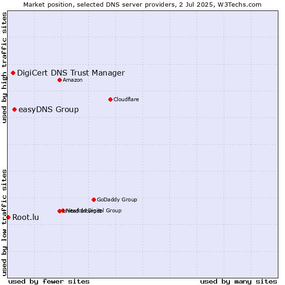The image size is (285, 285).
Task: Select the 'easyDNS Group' label
Action: point(48,110)
